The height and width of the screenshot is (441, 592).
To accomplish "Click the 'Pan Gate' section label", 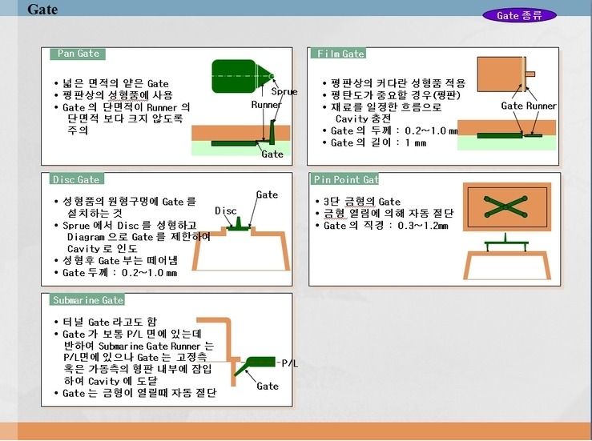I will pyautogui.click(x=78, y=54).
